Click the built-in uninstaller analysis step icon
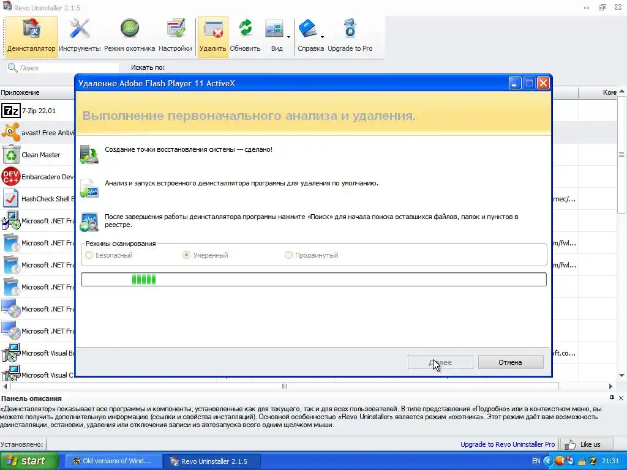The image size is (627, 470). coord(89,188)
